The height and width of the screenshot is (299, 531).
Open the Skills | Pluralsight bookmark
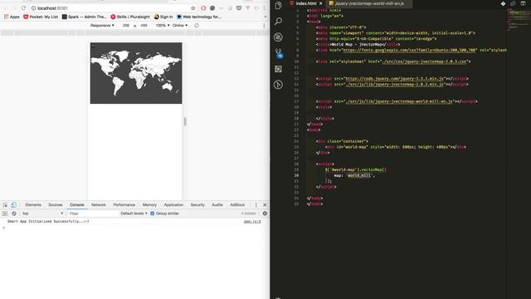130,17
